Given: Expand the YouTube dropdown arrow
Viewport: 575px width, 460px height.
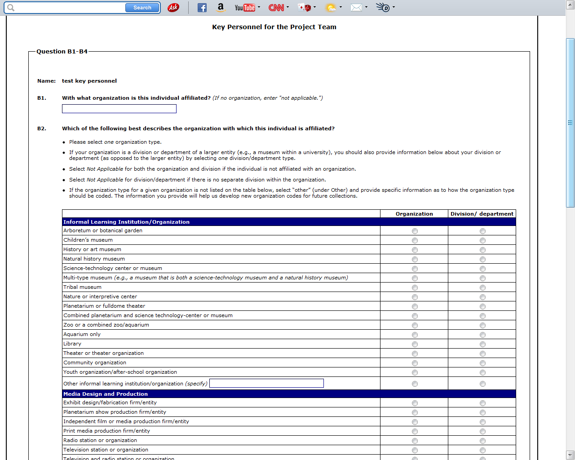Looking at the screenshot, I should [x=259, y=7].
